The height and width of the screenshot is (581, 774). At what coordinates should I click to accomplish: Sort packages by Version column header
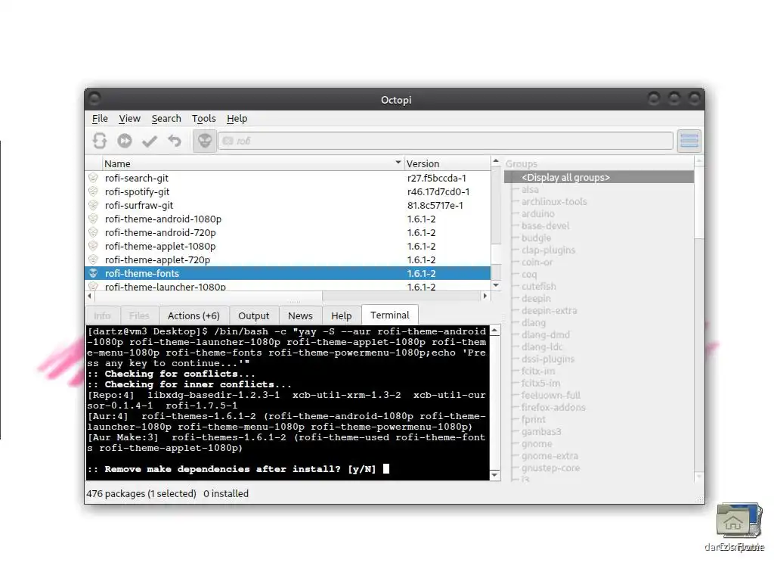pyautogui.click(x=447, y=163)
